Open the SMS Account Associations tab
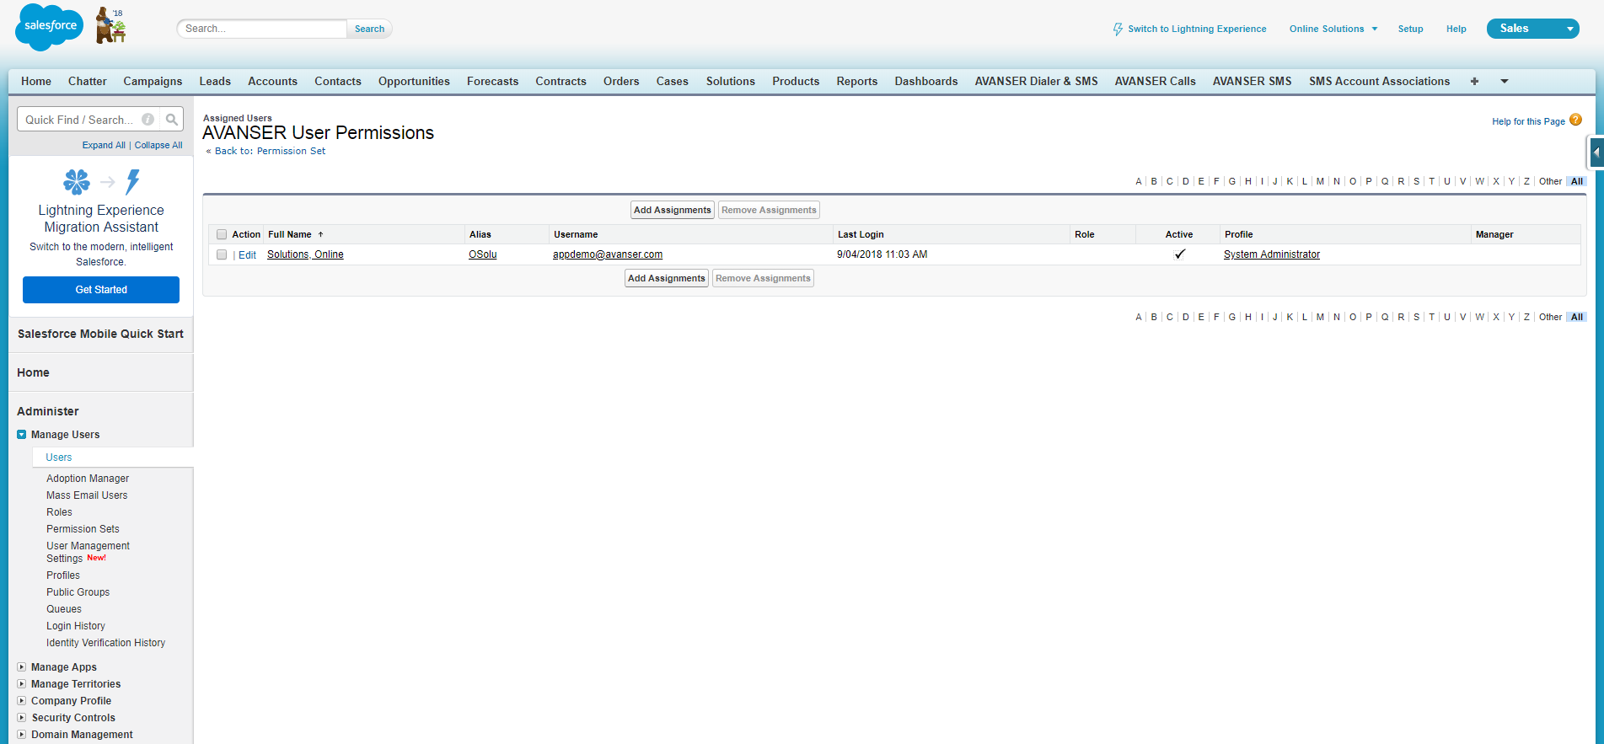Viewport: 1604px width, 744px height. click(1380, 81)
